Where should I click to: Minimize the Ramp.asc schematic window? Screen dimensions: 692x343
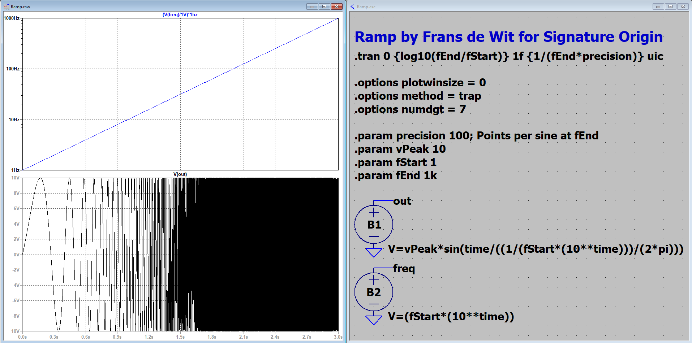(x=658, y=6)
